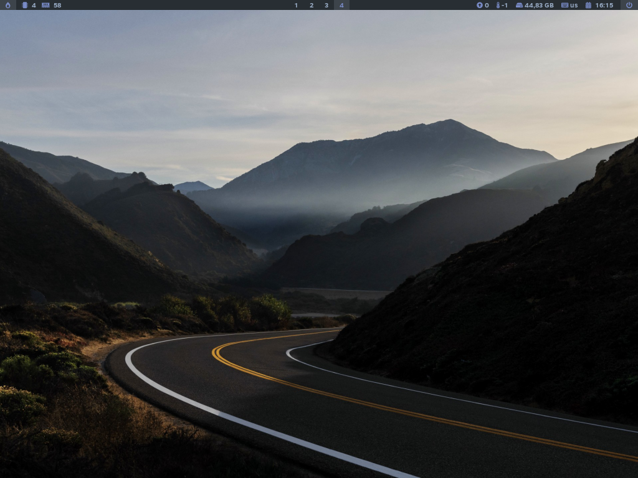Viewport: 638px width, 478px height.
Task: Switch to workspace 2
Action: coord(312,5)
